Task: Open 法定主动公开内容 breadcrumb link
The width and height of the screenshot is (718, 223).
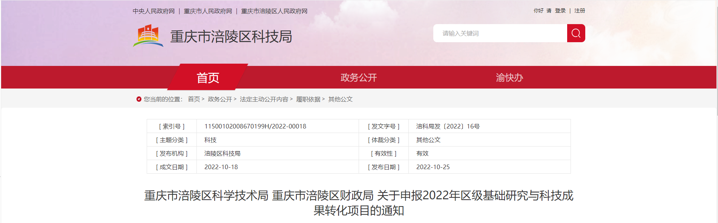Action: [264, 99]
